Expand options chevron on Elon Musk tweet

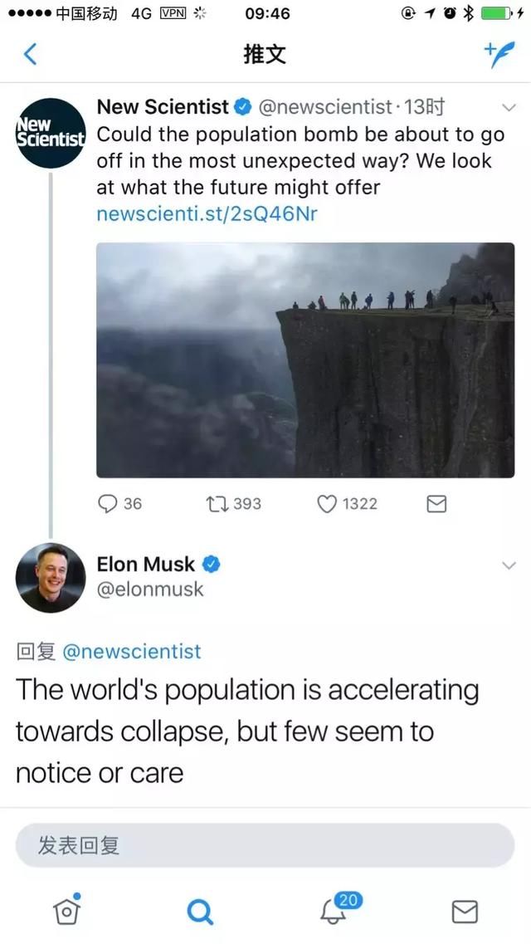(509, 565)
